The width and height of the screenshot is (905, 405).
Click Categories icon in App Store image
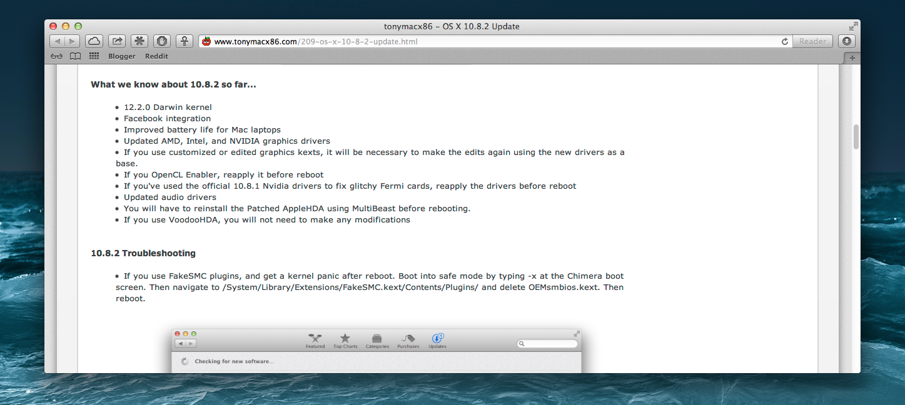click(x=377, y=341)
